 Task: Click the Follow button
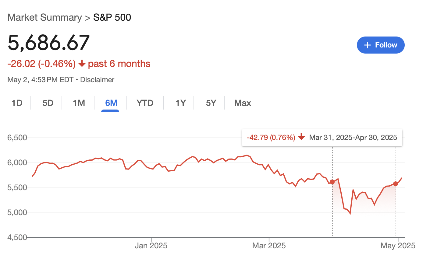pyautogui.click(x=381, y=45)
